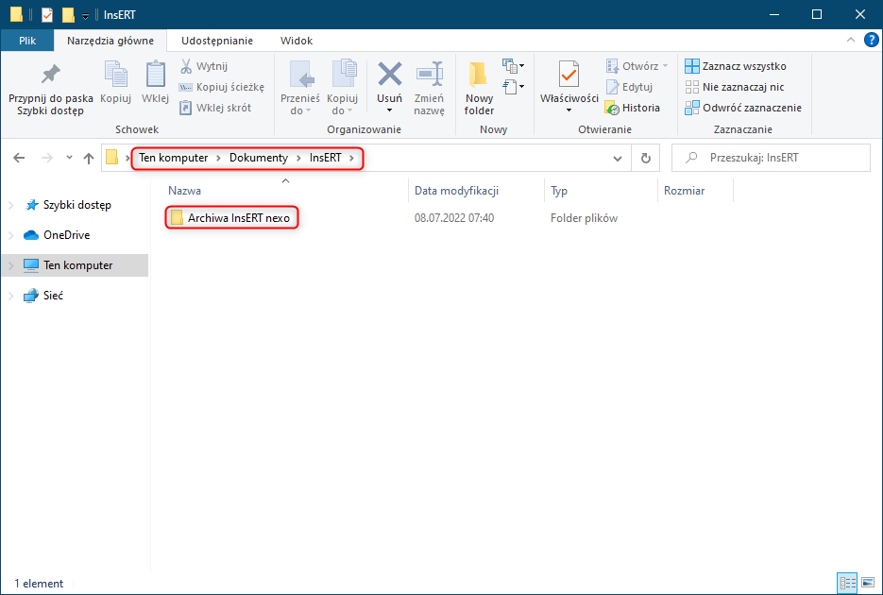Viewport: 883px width, 595px height.
Task: Switch to Widok tab
Action: click(x=297, y=41)
